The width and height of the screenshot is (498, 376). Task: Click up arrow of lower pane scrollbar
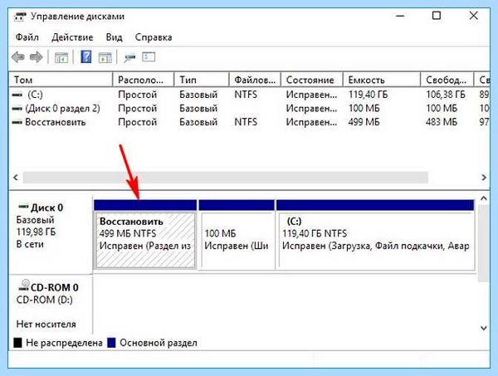coord(484,199)
